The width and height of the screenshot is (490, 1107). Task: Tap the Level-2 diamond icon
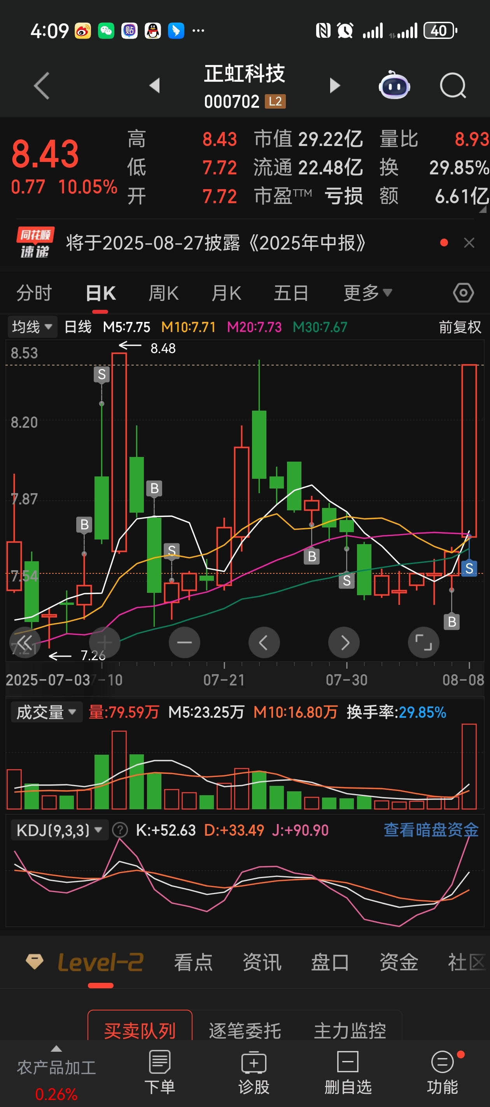[x=35, y=962]
